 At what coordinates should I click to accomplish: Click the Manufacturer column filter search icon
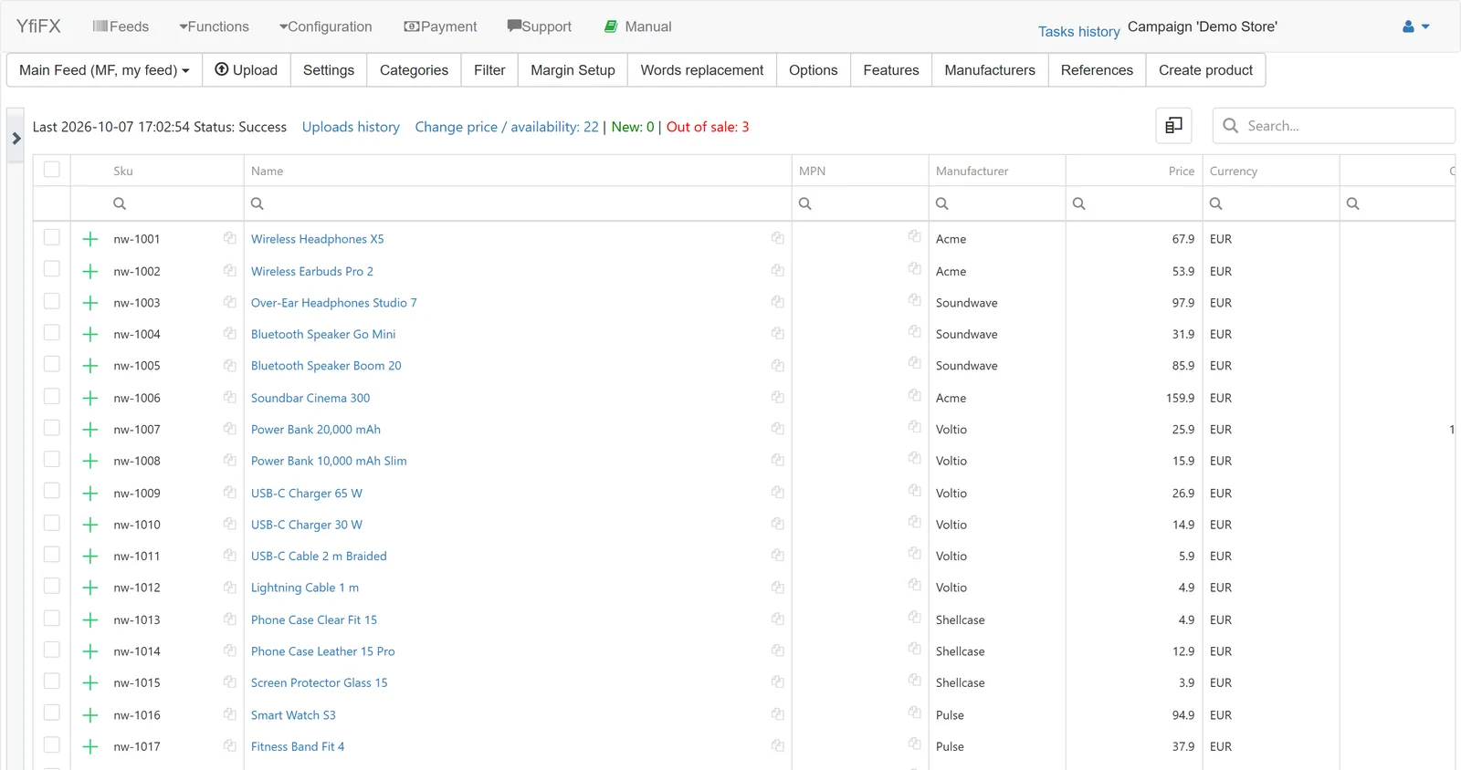point(942,203)
